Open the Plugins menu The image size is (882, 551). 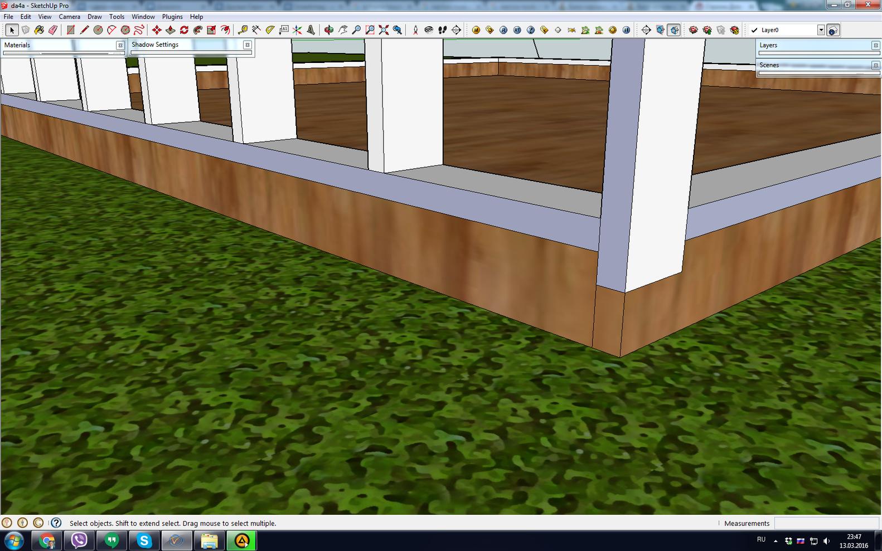pos(172,17)
